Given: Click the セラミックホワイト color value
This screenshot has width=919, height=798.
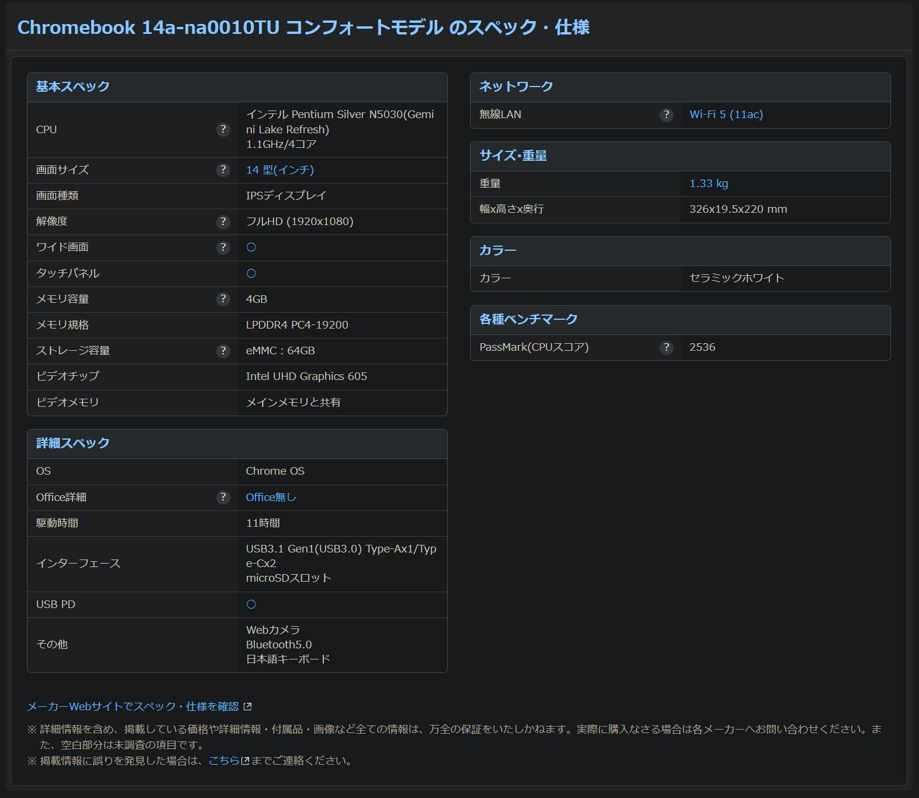Looking at the screenshot, I should 737,278.
